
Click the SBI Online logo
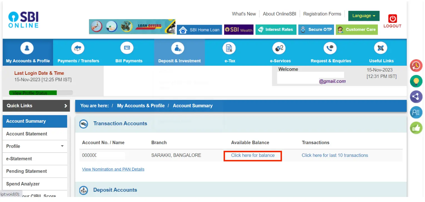coord(23,20)
